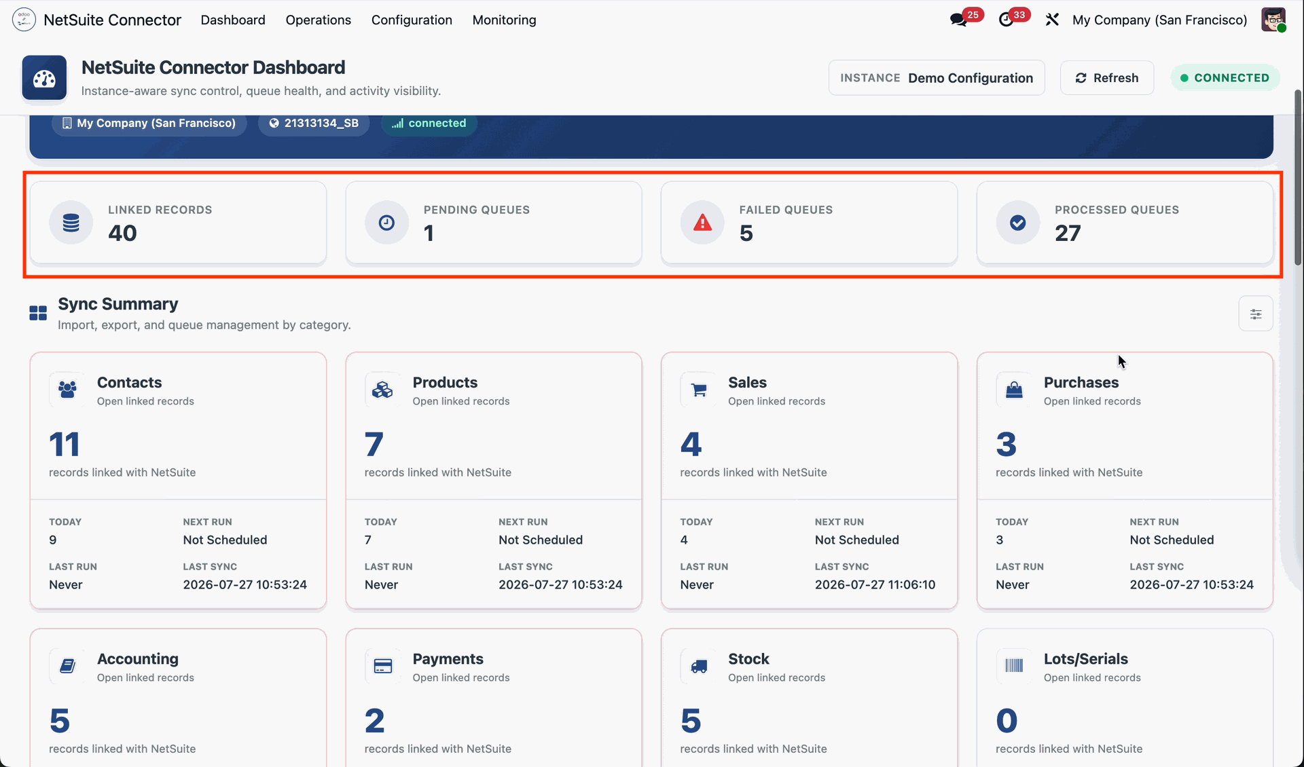Click the Sales count of 4

(x=691, y=445)
